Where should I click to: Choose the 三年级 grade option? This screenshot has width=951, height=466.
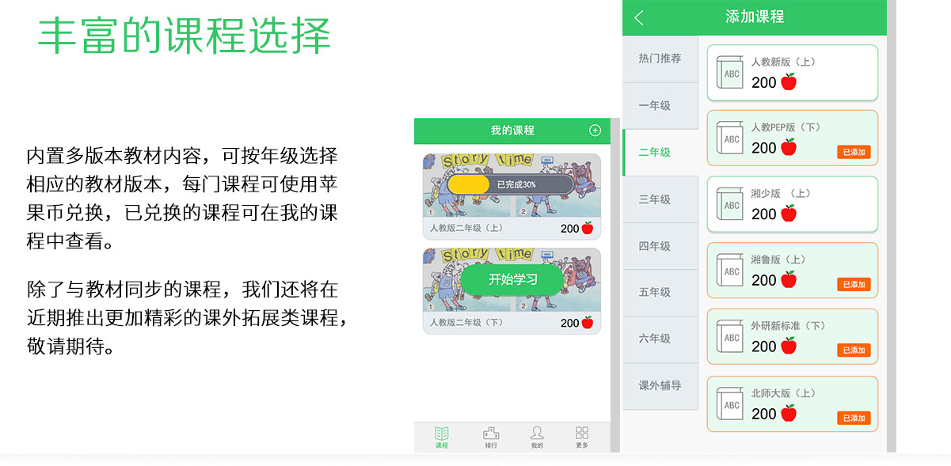point(660,199)
